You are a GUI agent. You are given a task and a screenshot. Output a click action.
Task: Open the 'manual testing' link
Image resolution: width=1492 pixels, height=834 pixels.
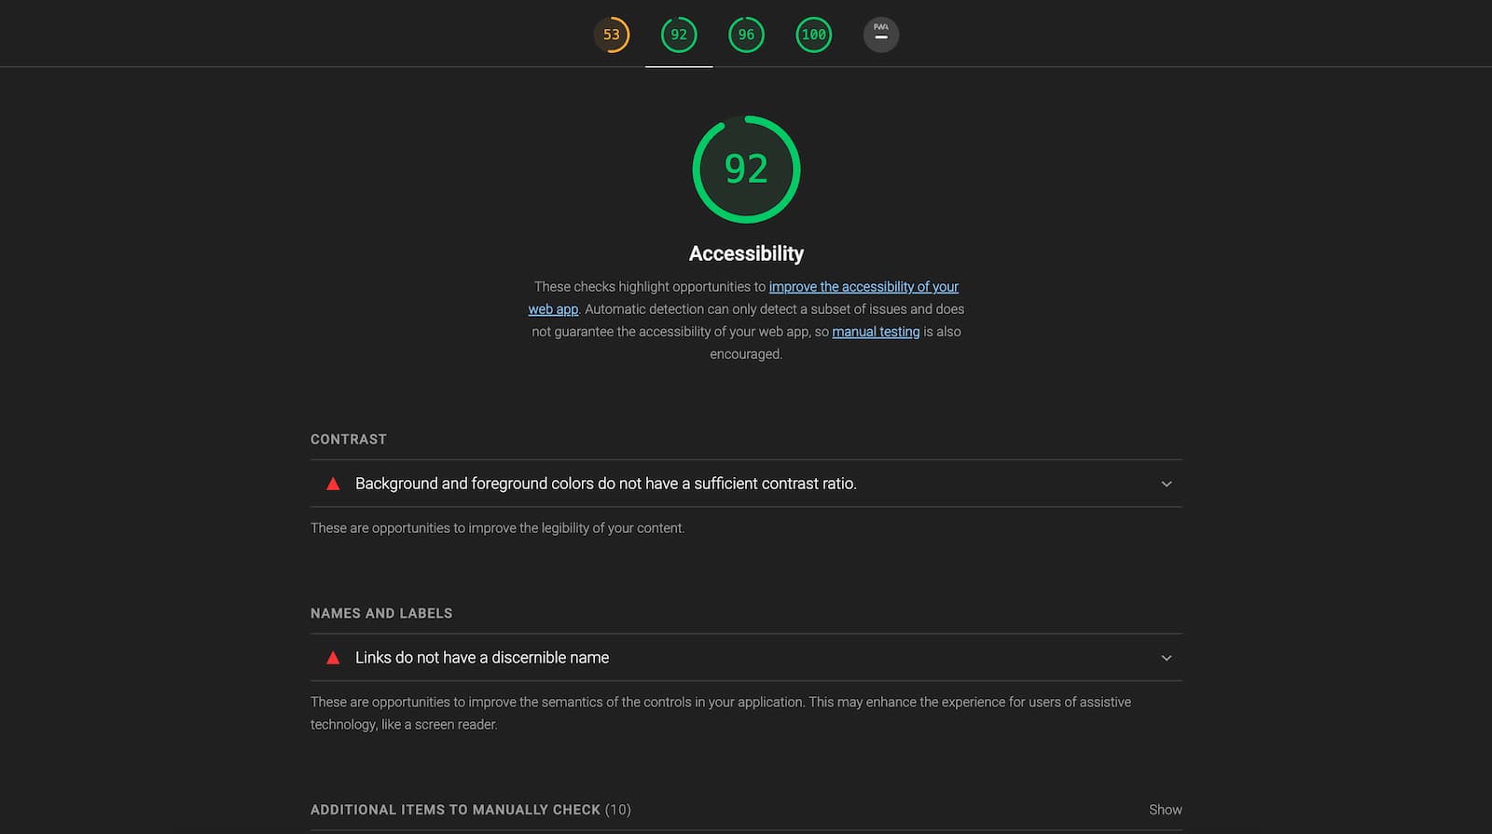click(876, 332)
